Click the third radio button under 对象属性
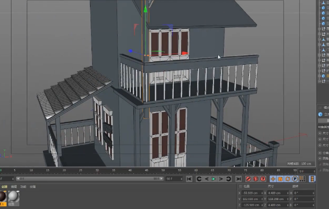The height and width of the screenshot is (209, 329). pos(320,145)
